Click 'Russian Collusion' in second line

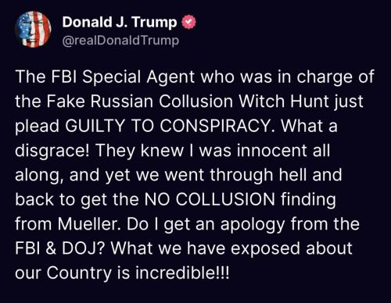click(x=162, y=102)
